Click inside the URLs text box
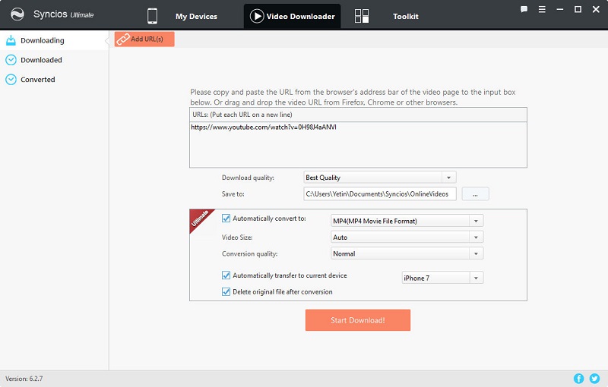 pos(358,145)
